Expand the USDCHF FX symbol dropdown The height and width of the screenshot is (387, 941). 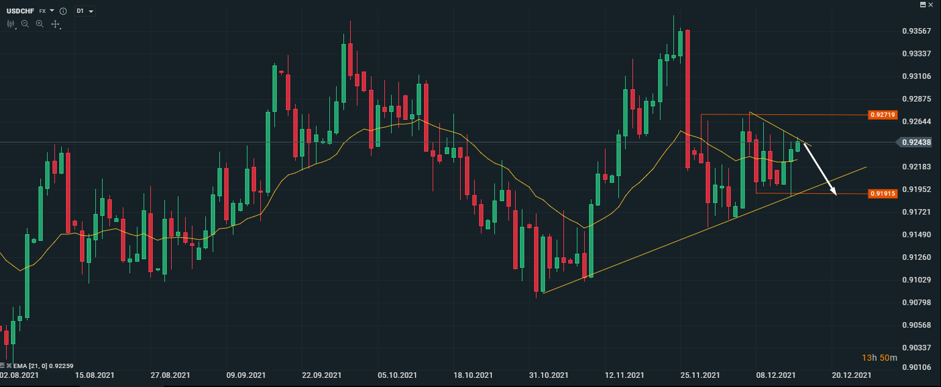point(52,11)
